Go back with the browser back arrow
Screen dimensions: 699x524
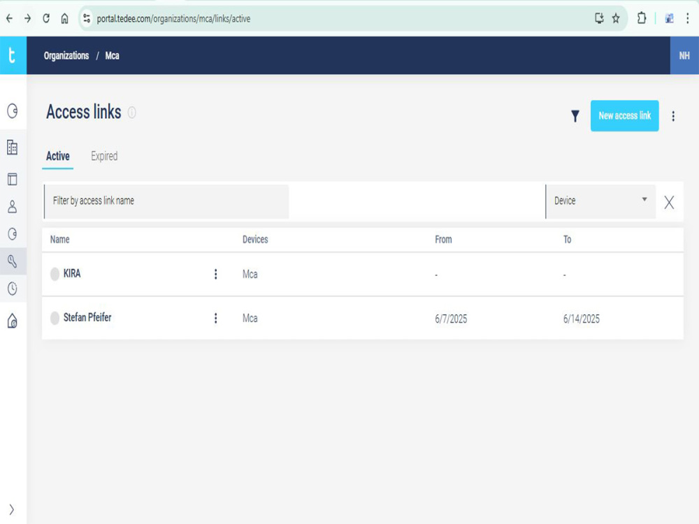coord(9,18)
